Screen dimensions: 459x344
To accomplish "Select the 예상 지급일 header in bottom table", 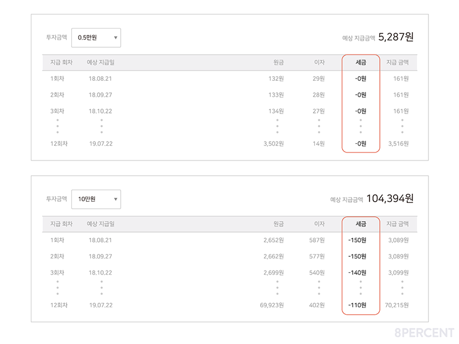I will [x=100, y=224].
